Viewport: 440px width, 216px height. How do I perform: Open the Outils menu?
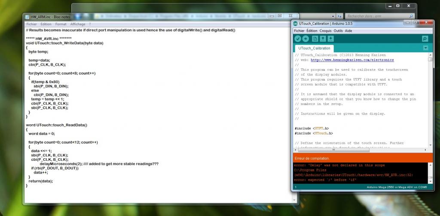pyautogui.click(x=338, y=31)
